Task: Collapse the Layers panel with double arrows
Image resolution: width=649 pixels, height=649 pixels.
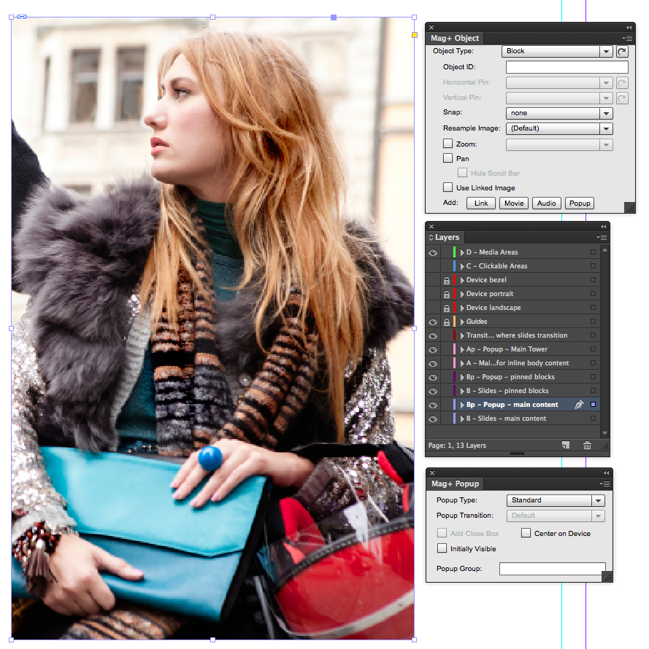Action: 604,226
